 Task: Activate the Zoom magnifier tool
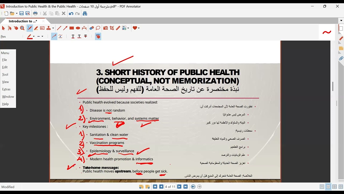click(x=22, y=28)
